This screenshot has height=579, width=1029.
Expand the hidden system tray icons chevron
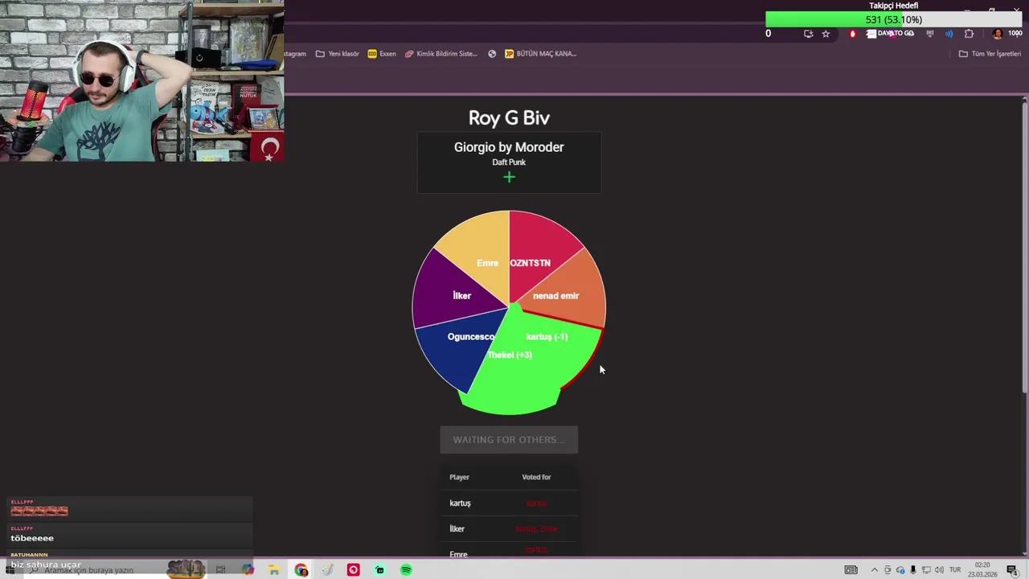pyautogui.click(x=875, y=570)
